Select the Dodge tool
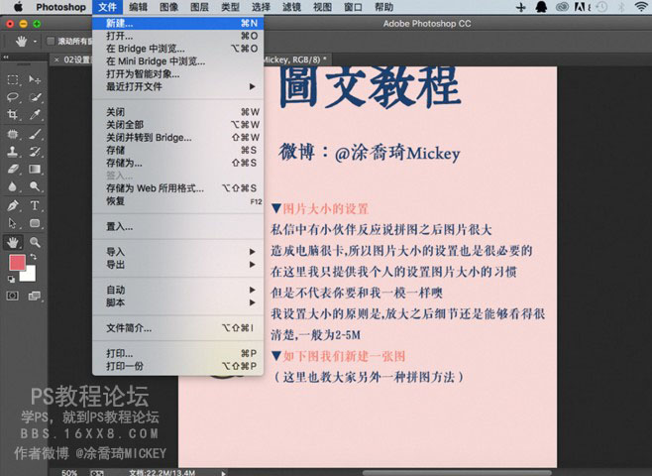This screenshot has width=652, height=476. click(35, 186)
